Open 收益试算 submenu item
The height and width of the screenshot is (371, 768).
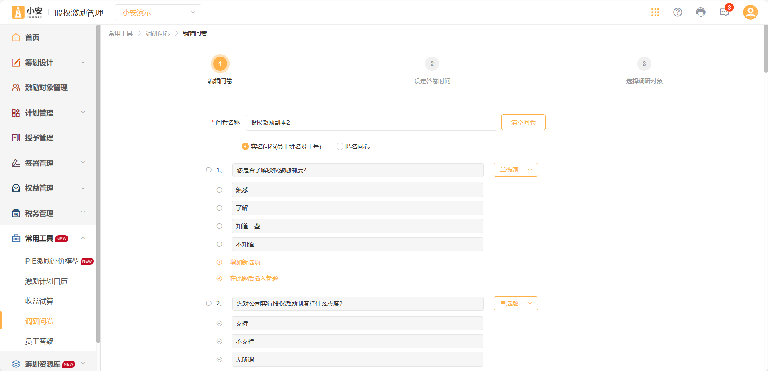pos(39,301)
